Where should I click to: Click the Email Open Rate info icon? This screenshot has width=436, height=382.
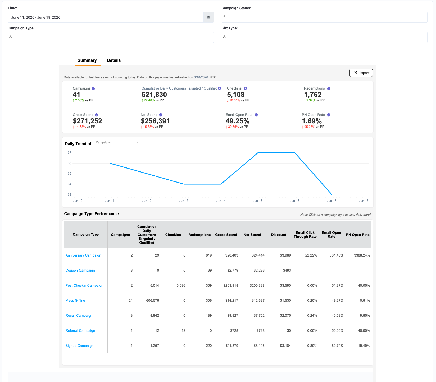(x=256, y=115)
